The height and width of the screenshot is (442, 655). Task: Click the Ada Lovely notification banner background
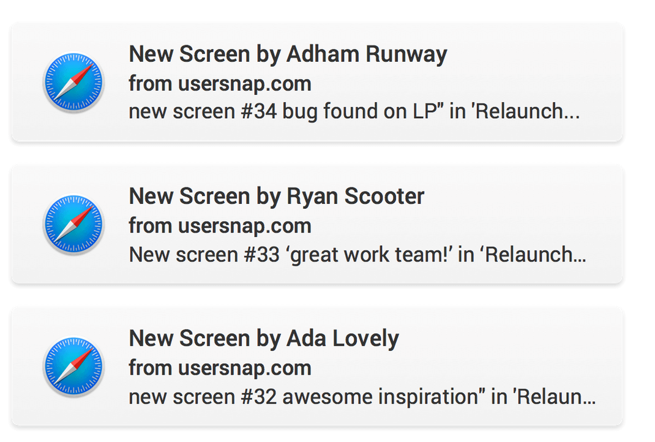pyautogui.click(x=317, y=366)
